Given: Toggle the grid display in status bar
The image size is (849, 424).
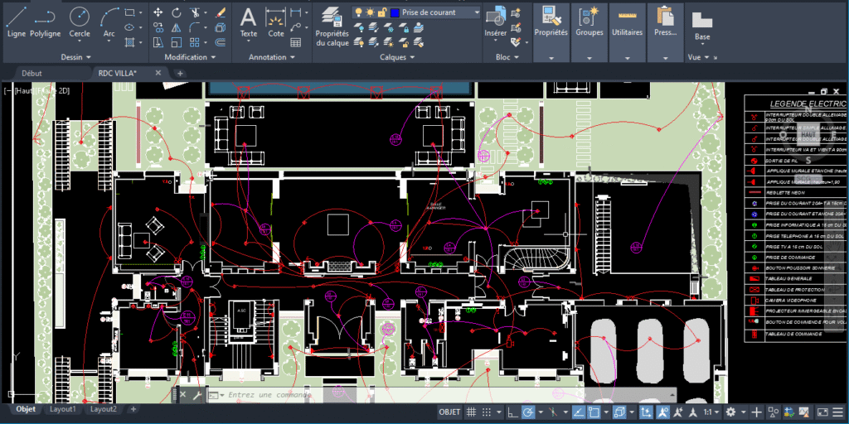Looking at the screenshot, I should (471, 412).
